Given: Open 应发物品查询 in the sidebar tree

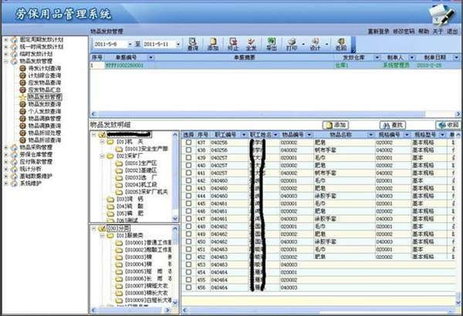Looking at the screenshot, I should 44,82.
